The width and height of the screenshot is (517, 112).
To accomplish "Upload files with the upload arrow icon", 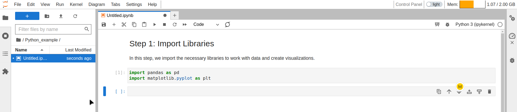I will [x=61, y=16].
